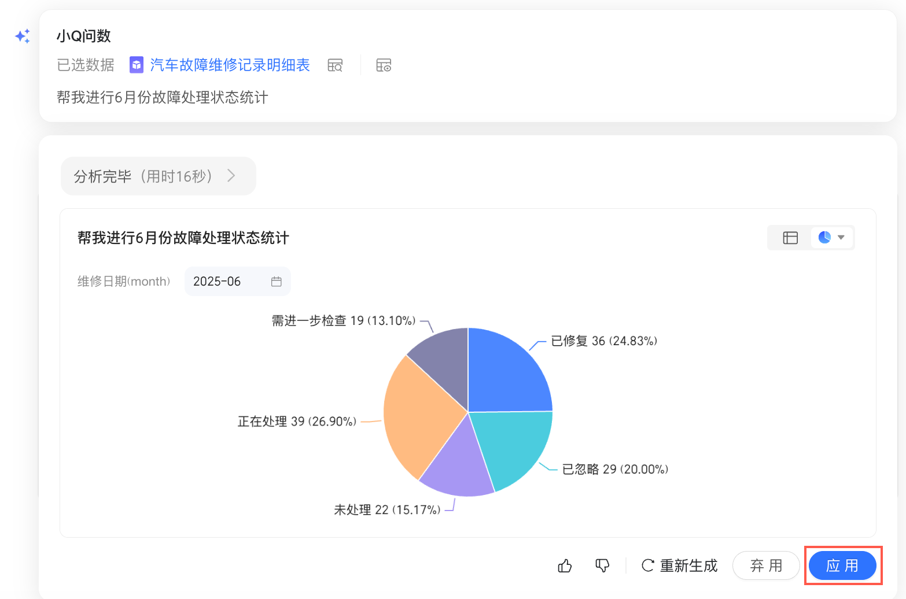Click the sparkle AI assistant icon

click(x=23, y=36)
